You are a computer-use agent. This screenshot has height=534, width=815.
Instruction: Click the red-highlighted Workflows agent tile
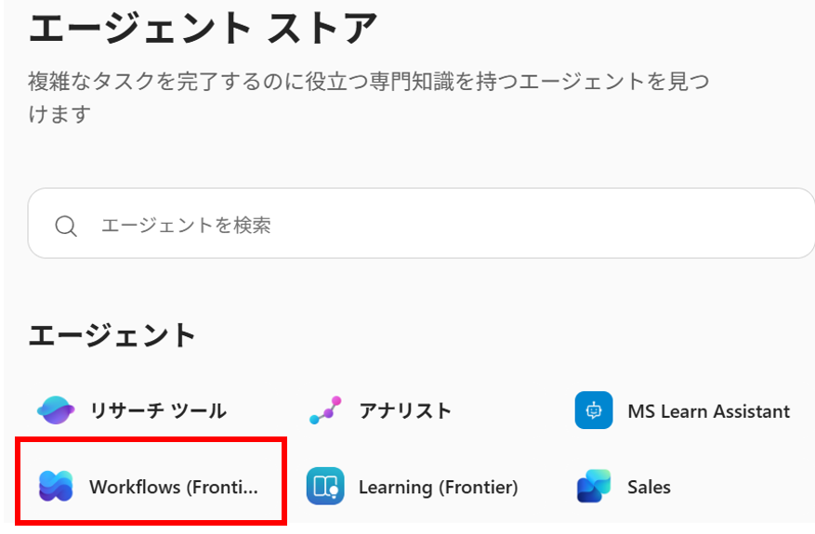tap(151, 481)
